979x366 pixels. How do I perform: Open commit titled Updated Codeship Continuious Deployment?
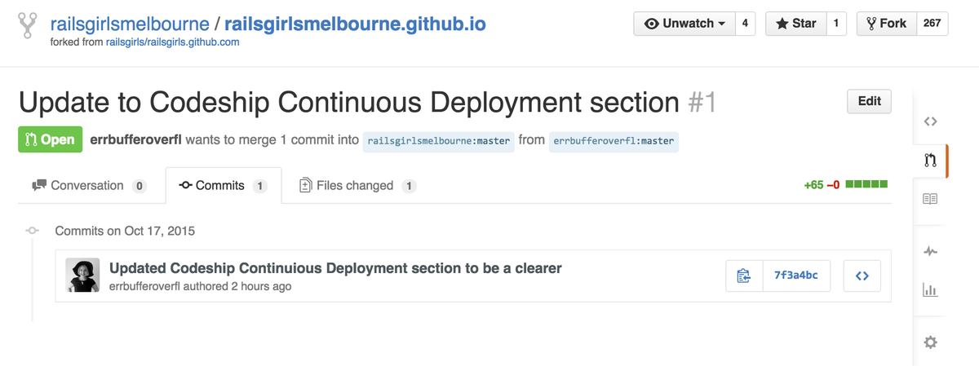(335, 268)
